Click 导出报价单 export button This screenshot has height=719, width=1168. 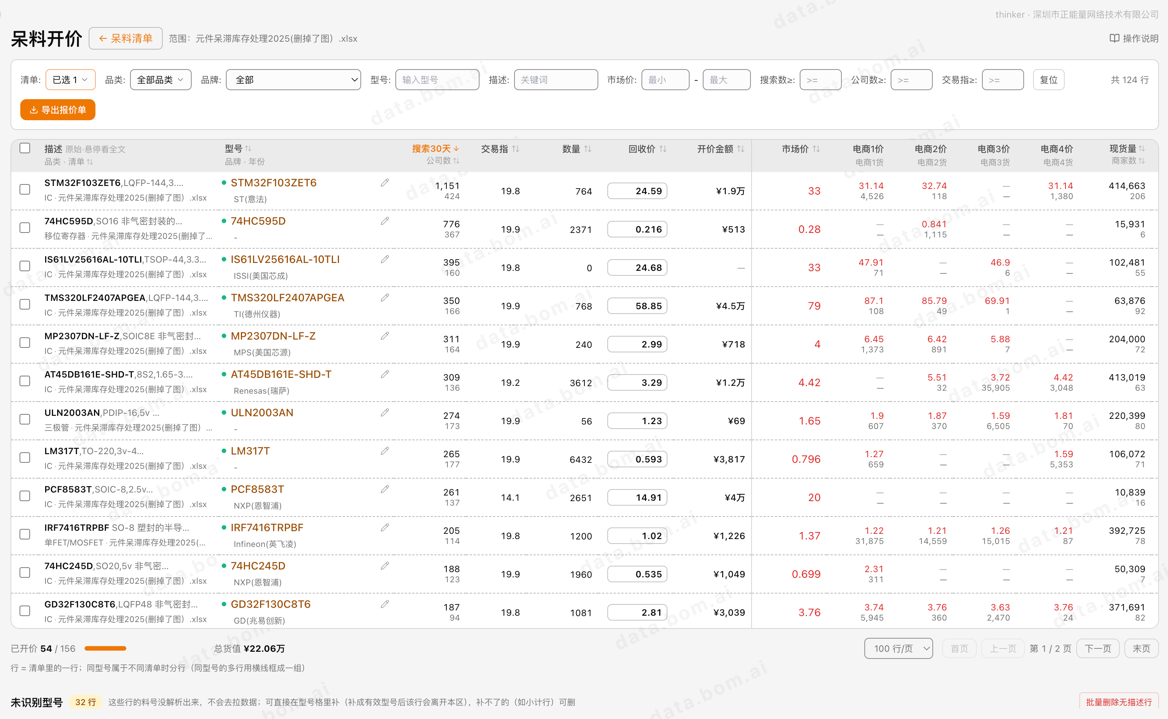(x=57, y=110)
